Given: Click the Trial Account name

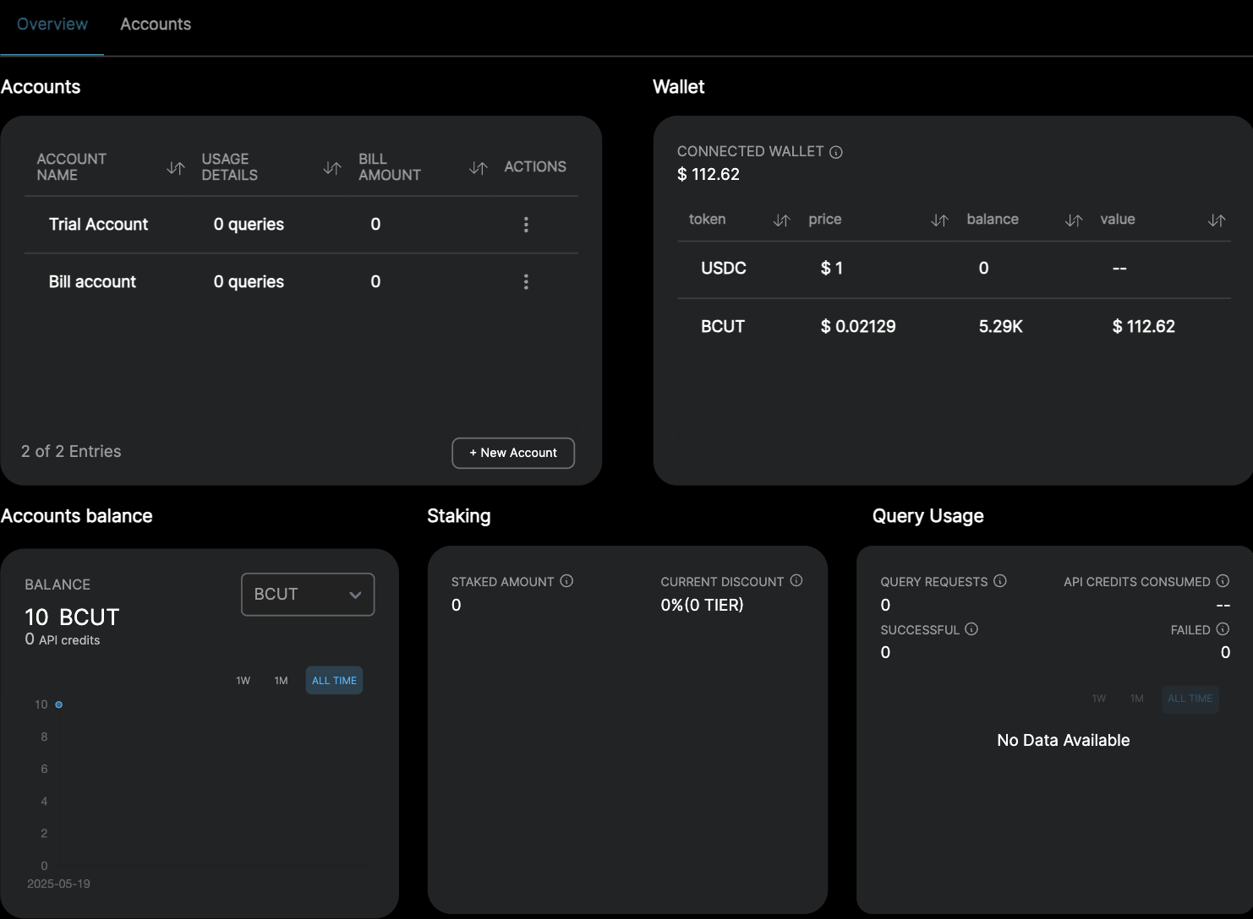Looking at the screenshot, I should point(98,225).
